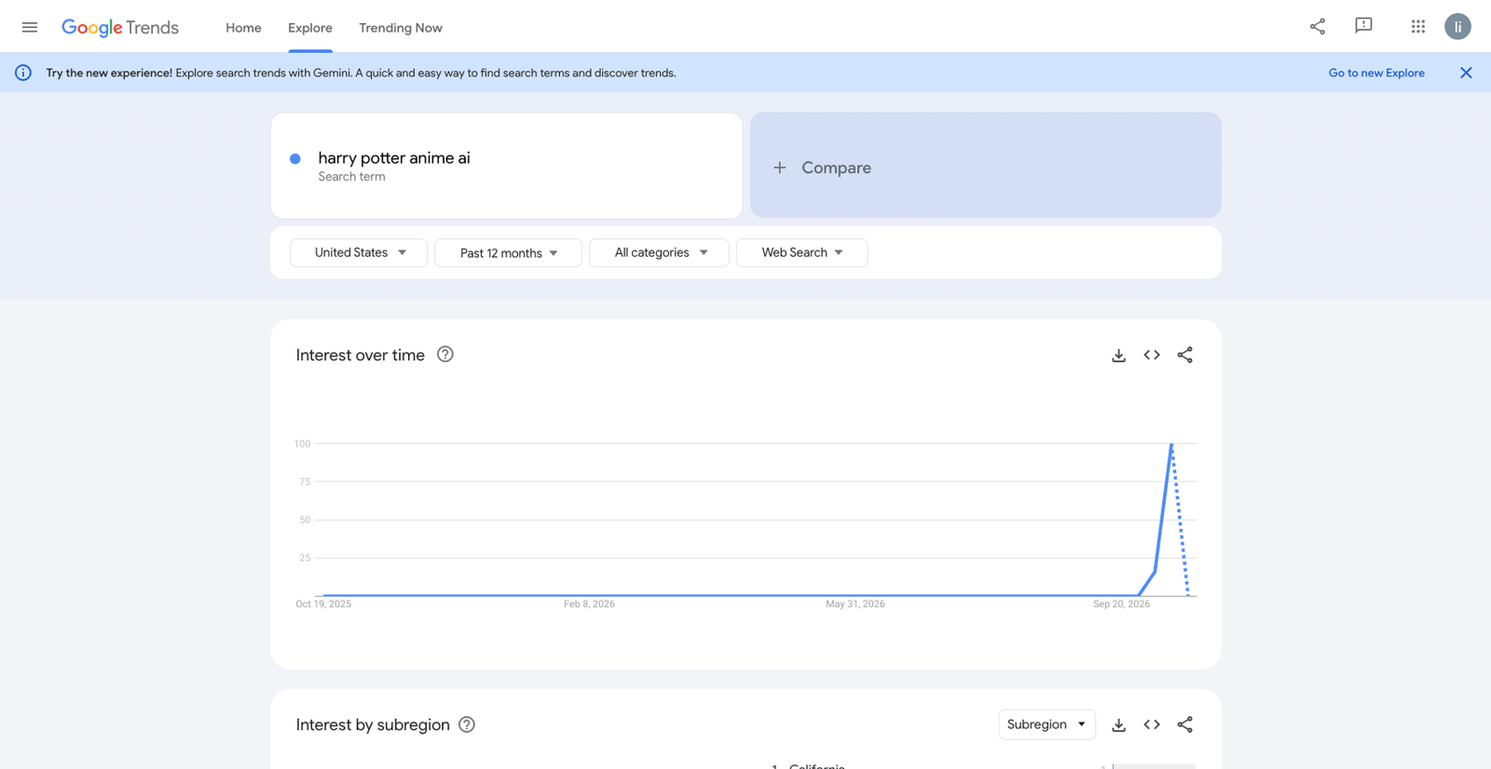
Task: Click the peak of the interest chart line
Action: (1171, 444)
